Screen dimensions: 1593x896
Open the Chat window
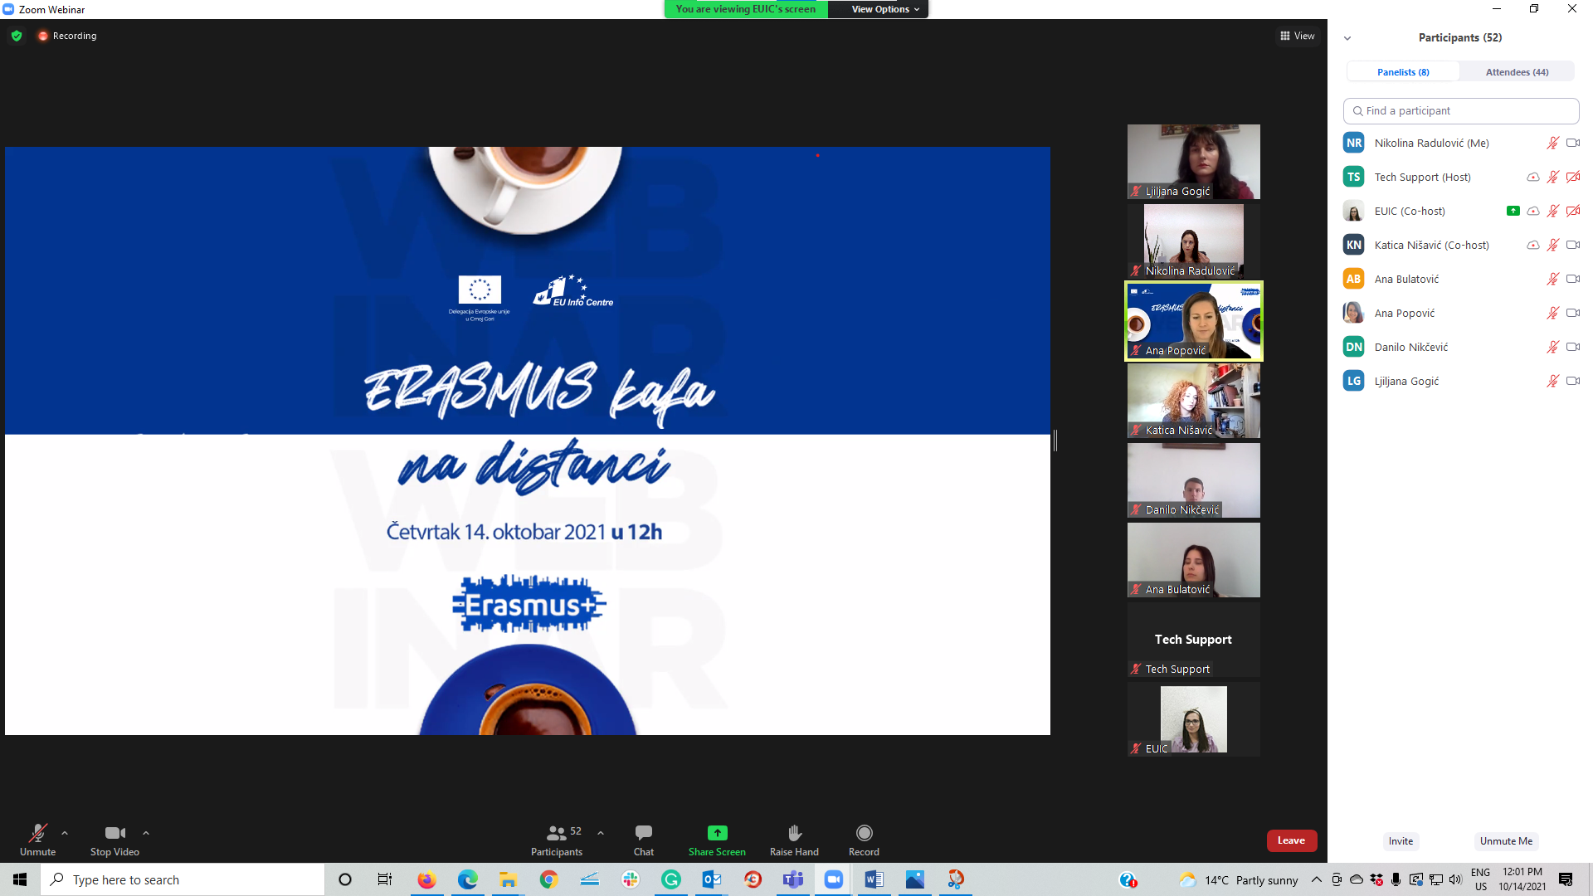(644, 839)
